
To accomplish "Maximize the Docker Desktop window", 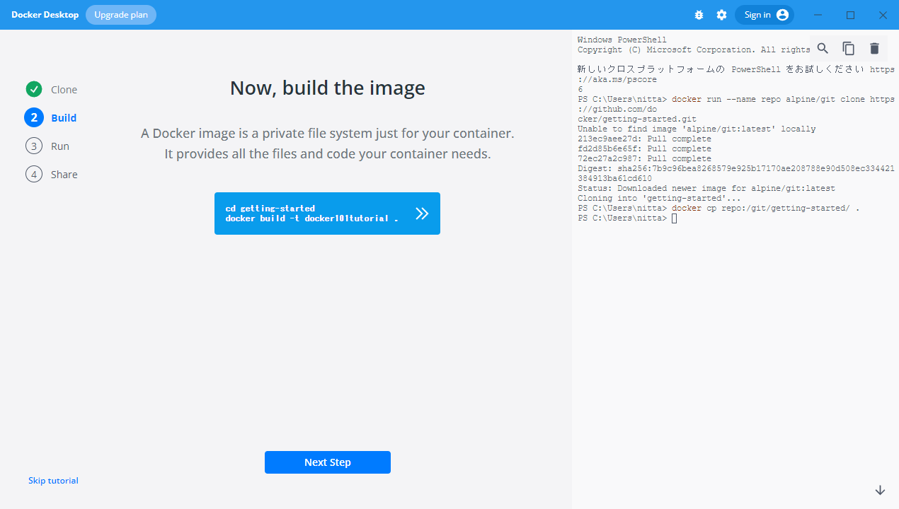I will pos(851,15).
